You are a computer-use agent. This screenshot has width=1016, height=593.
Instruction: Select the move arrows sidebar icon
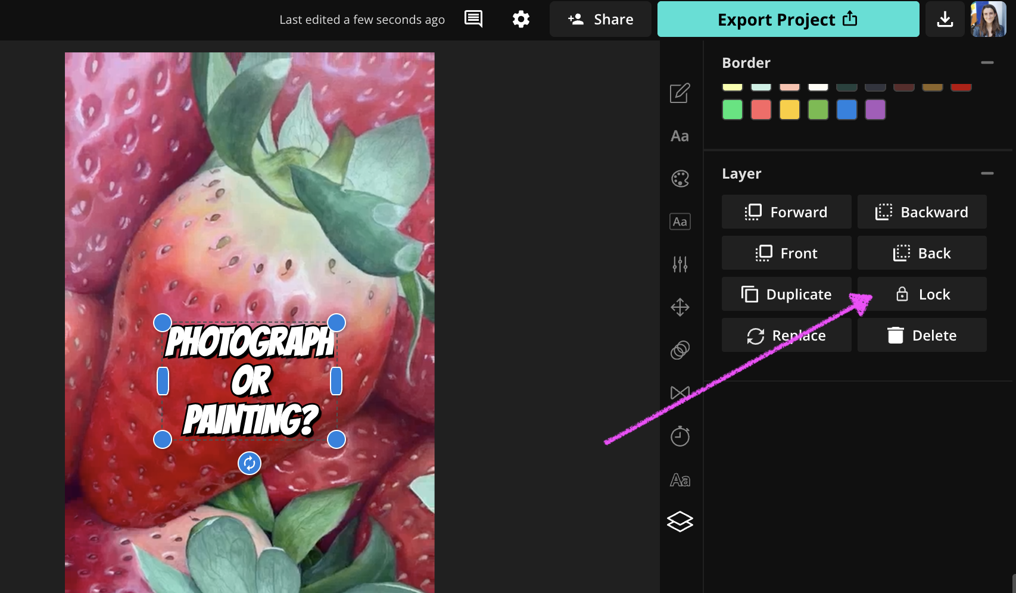pos(680,307)
